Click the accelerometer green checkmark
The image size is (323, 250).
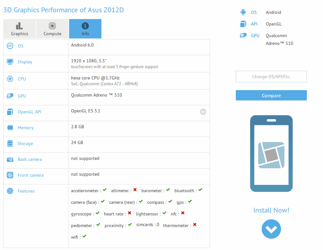click(105, 190)
